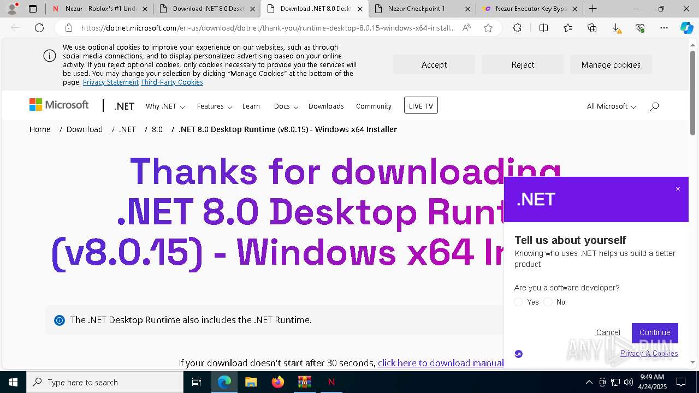
Task: Open the Collections icon
Action: (x=592, y=28)
